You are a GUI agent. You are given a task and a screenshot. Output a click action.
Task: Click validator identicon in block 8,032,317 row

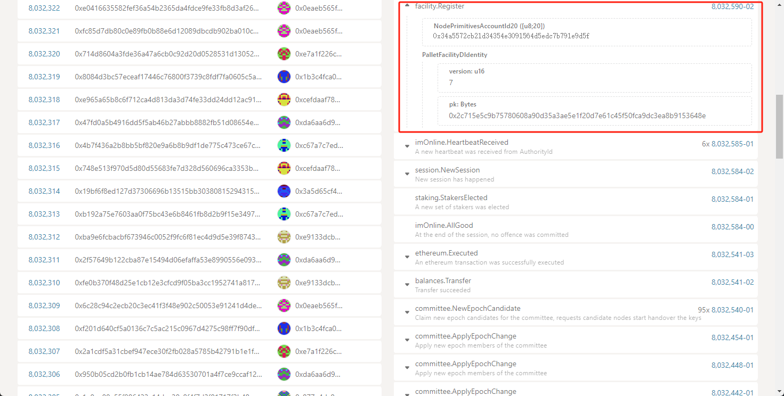(284, 122)
